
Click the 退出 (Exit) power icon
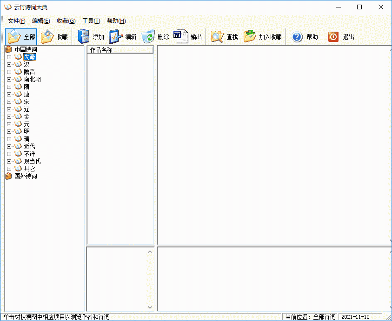333,37
